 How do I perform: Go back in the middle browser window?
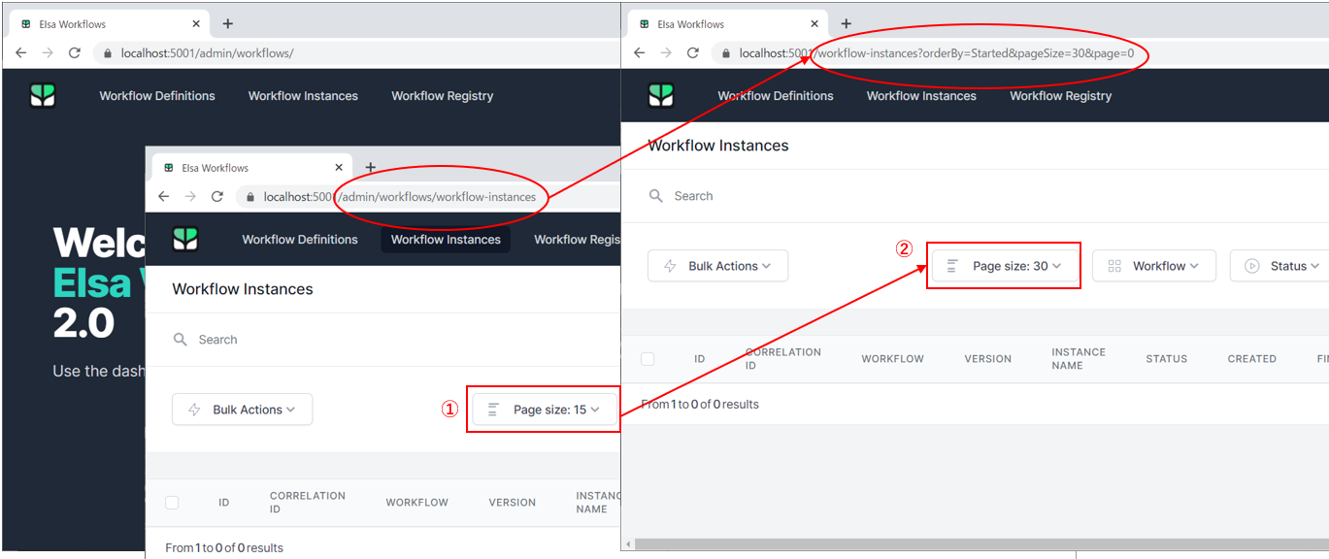(x=164, y=197)
